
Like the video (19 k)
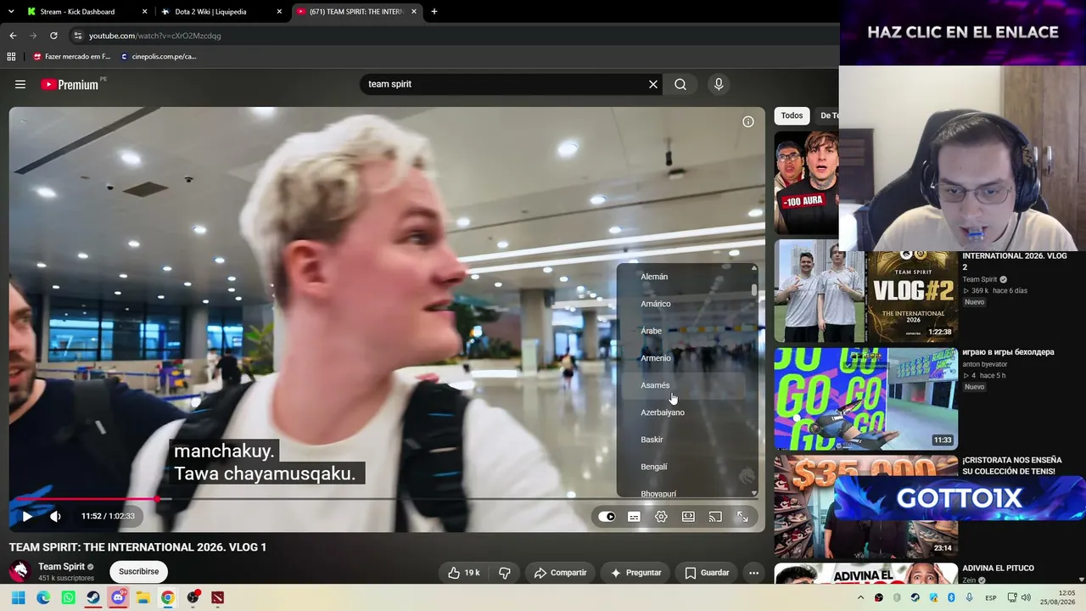coord(463,573)
